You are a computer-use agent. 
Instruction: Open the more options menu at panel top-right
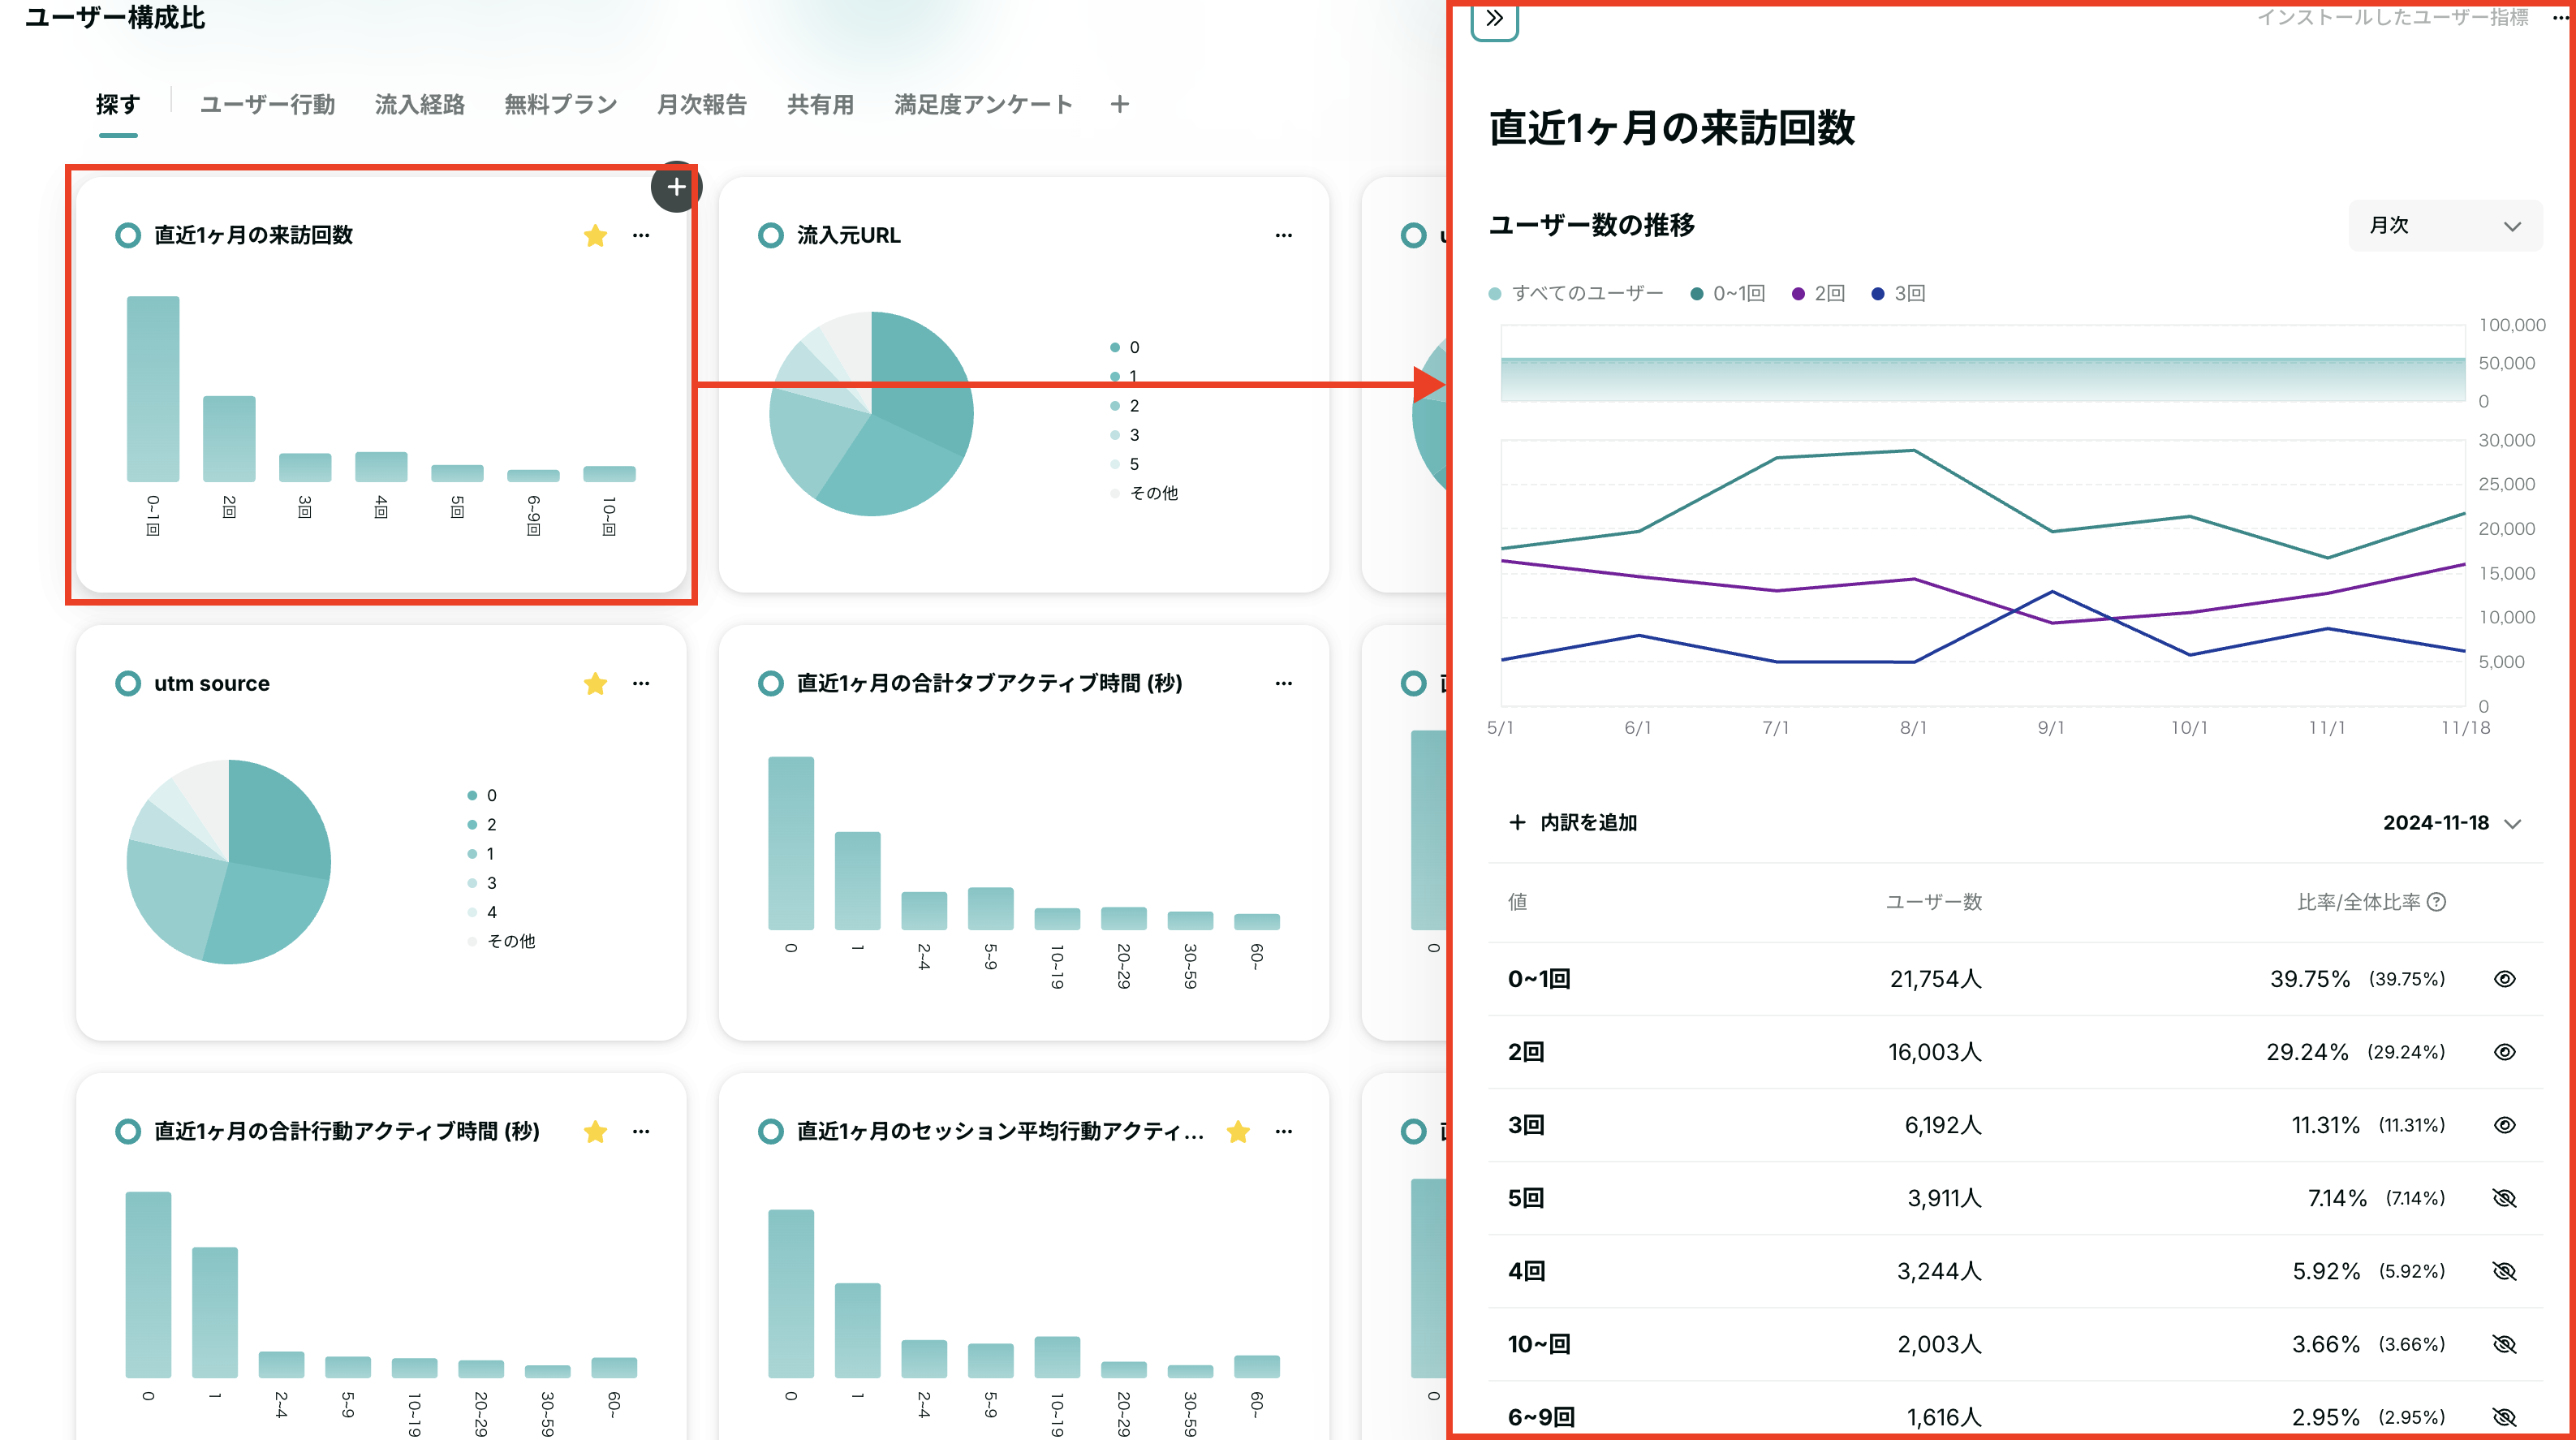click(x=2561, y=17)
